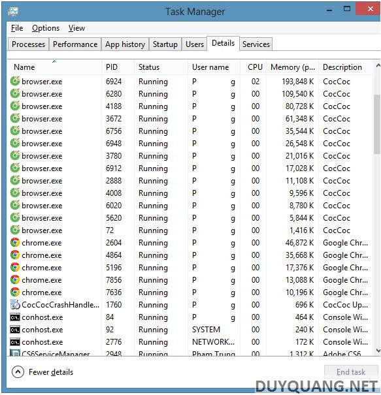This screenshot has width=381, height=395.
Task: Maximize the Task Manager window
Action: pos(347,9)
